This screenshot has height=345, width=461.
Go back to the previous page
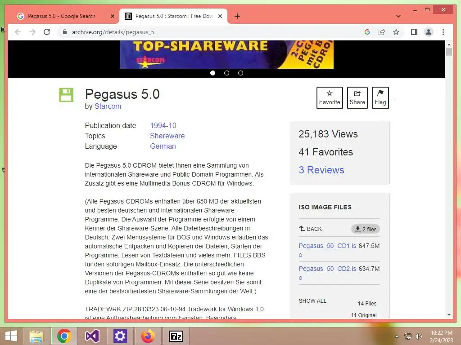click(18, 32)
